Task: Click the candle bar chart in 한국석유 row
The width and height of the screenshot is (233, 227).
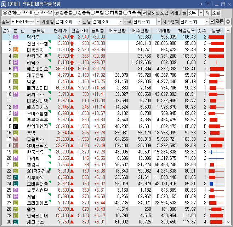Action: (216, 152)
